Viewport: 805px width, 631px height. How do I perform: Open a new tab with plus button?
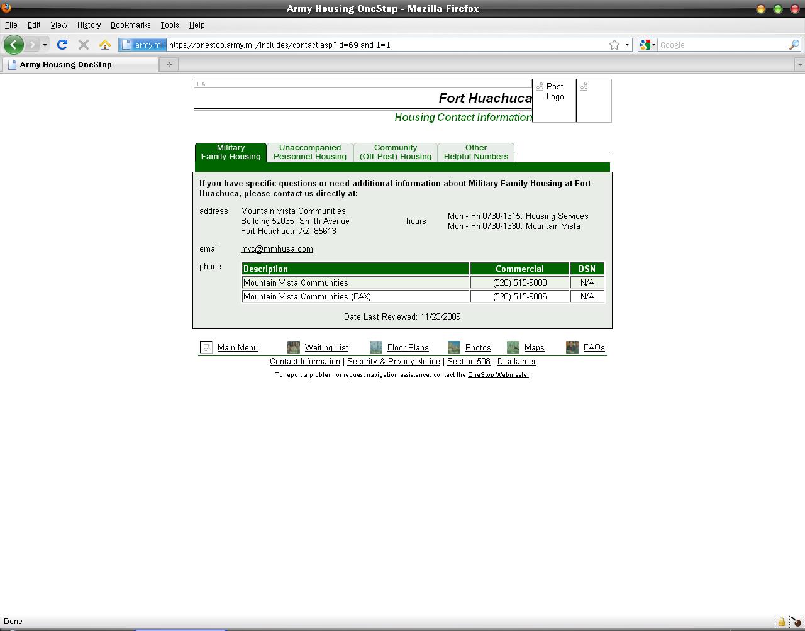tap(169, 64)
